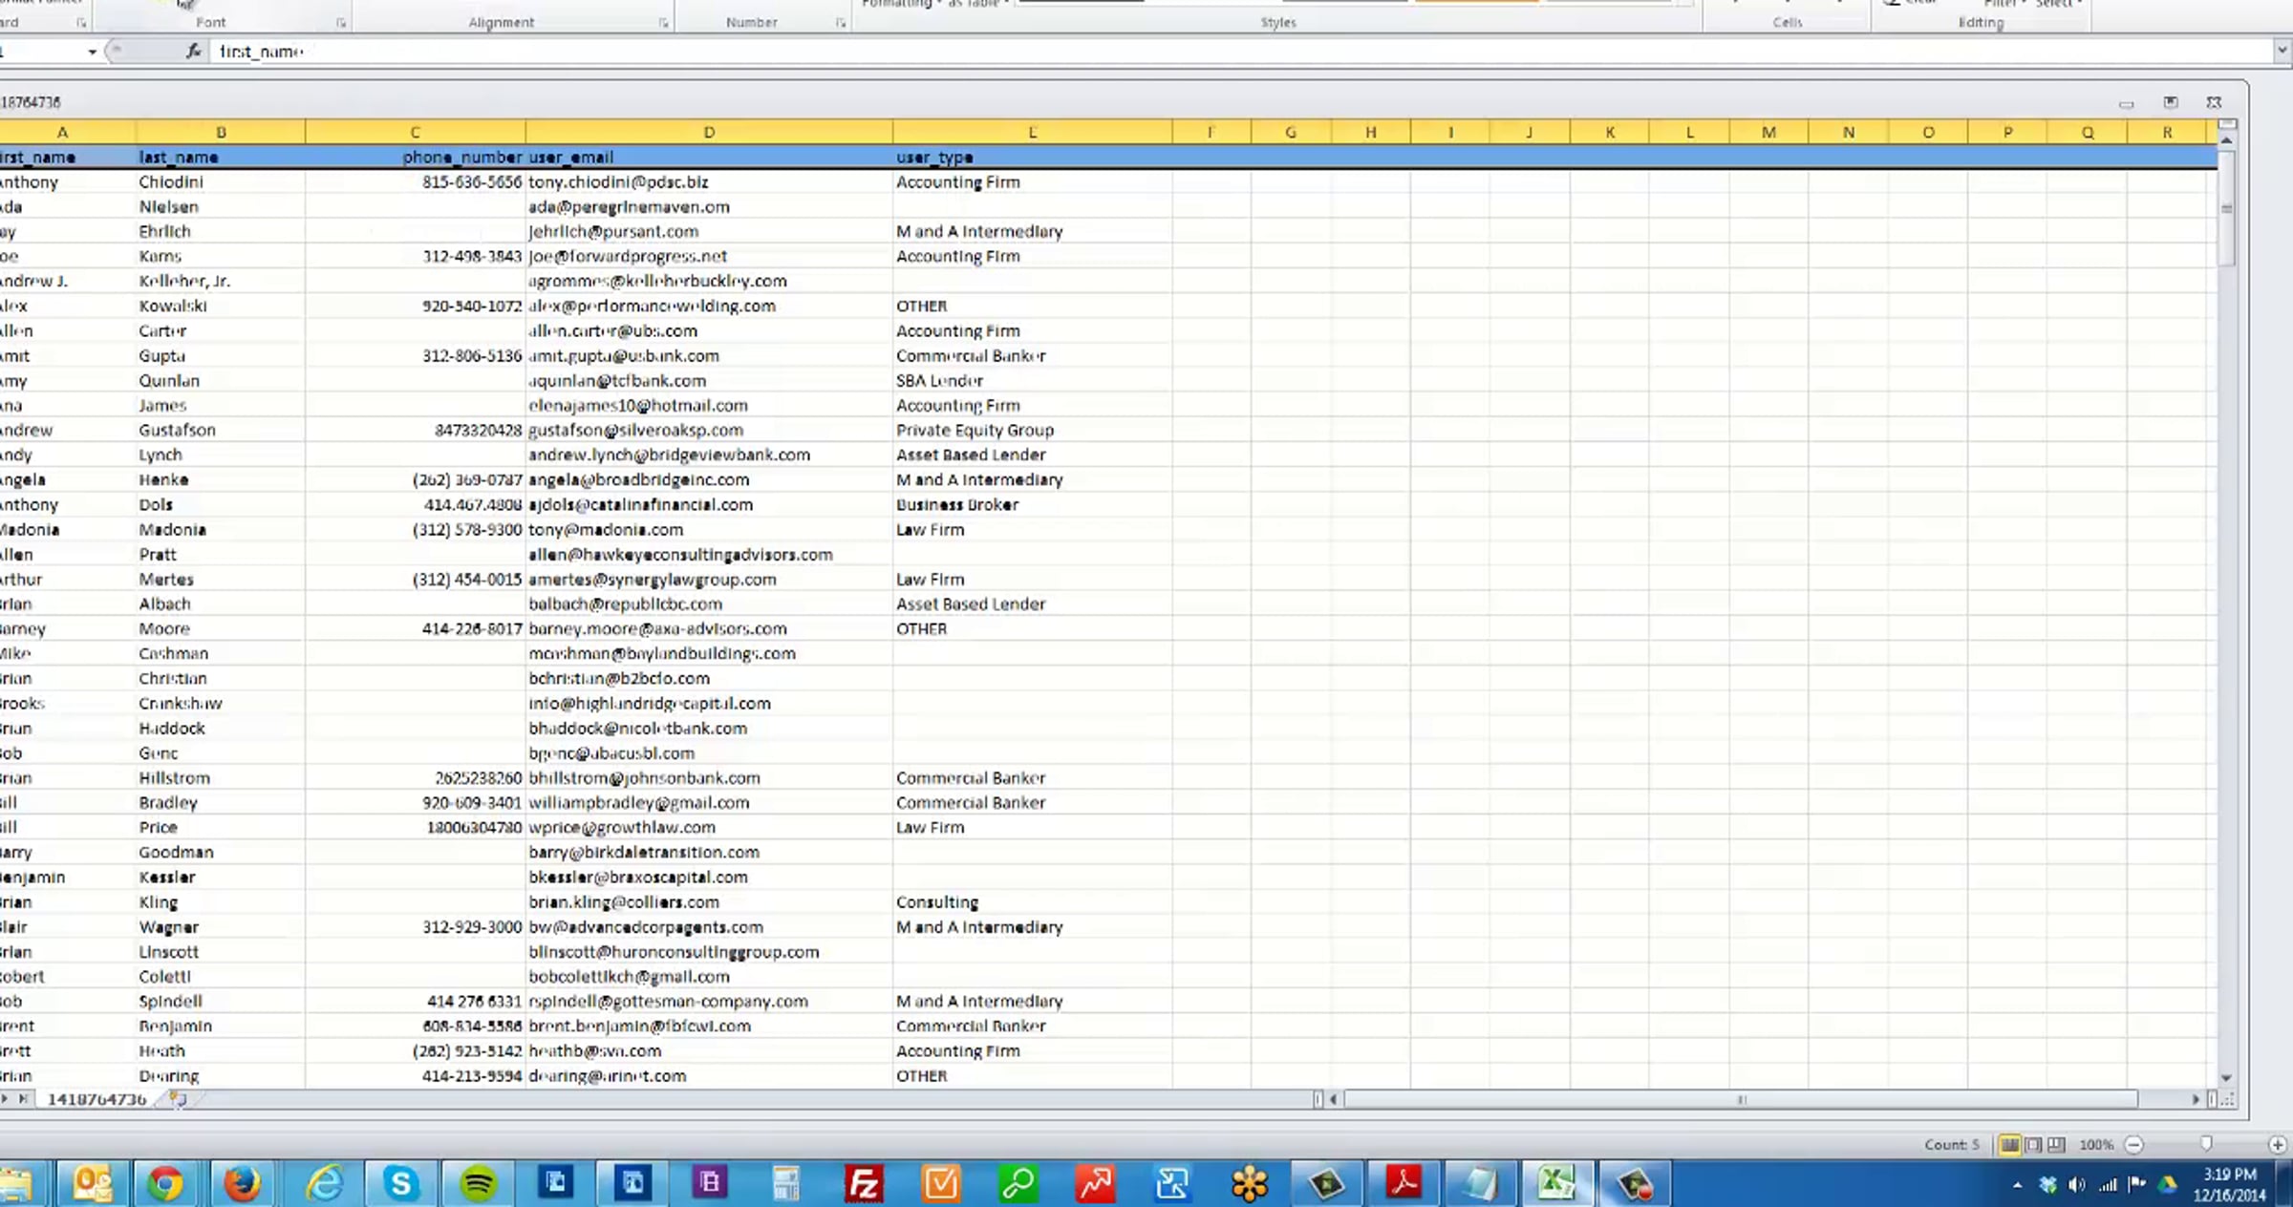Screen dimensions: 2293x1207
Task: Open Spotify from the taskbar
Action: point(478,1184)
